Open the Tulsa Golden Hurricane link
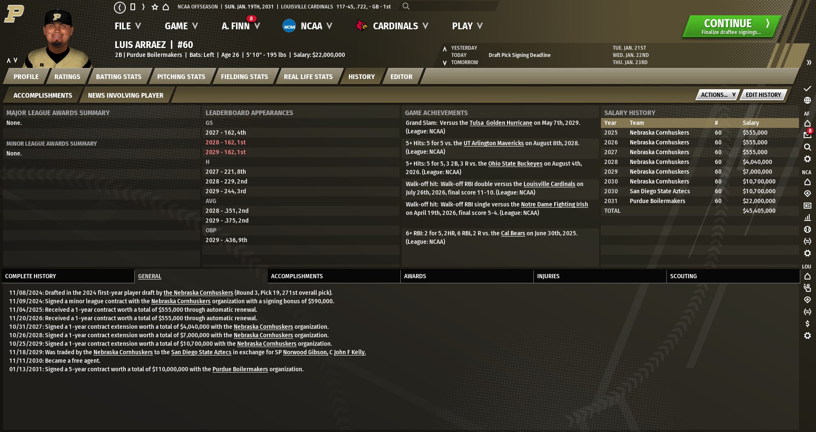The height and width of the screenshot is (432, 816). (501, 123)
